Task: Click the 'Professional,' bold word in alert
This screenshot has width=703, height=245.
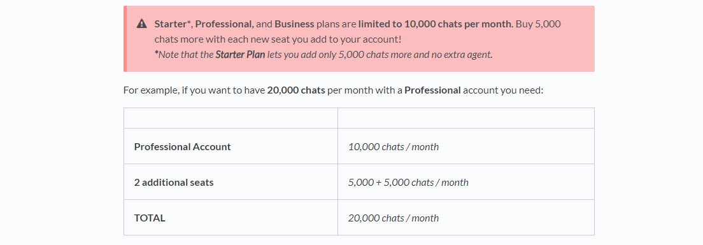Action: click(225, 24)
